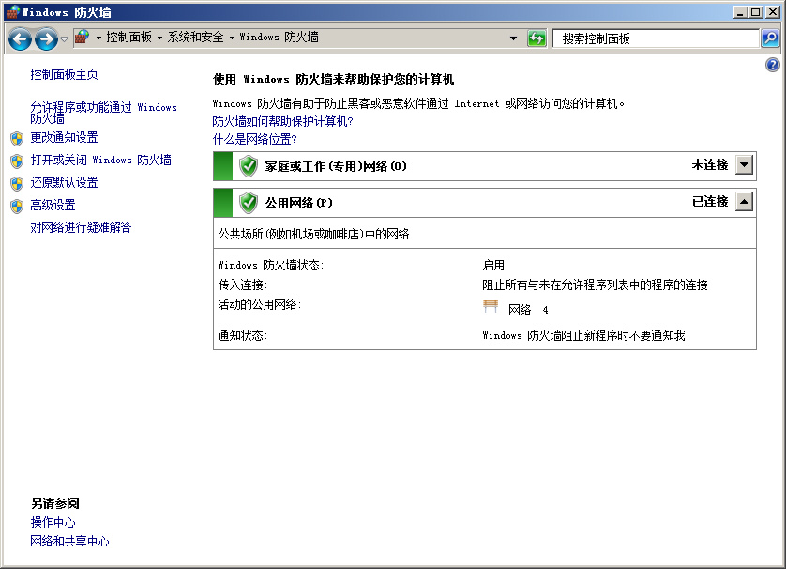
Task: Open 网络和共享中心 link
Action: 69,541
